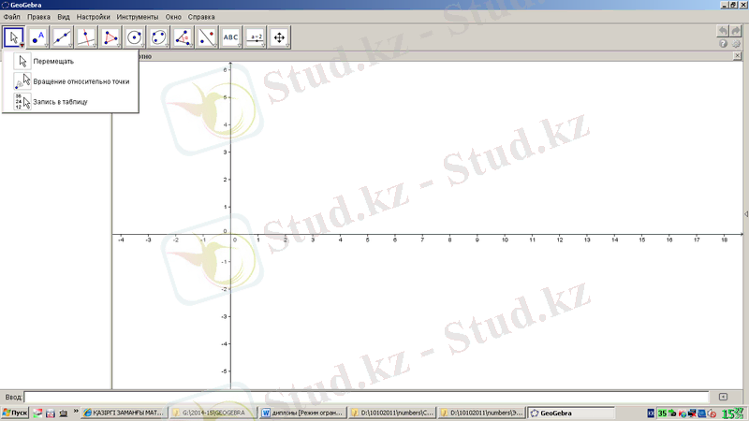Open the Настройки menu

(x=93, y=17)
